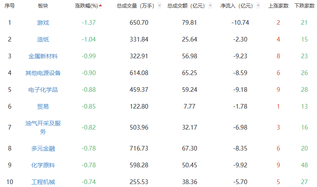317x187 pixels.
Task: Click the 序号 column header
Action: pos(9,6)
